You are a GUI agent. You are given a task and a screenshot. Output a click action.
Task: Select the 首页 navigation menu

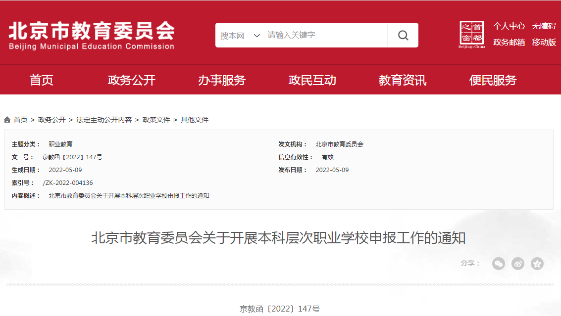[41, 80]
